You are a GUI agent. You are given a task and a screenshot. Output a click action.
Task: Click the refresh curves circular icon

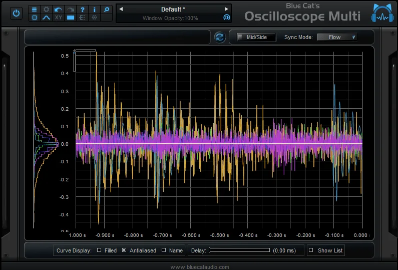click(220, 38)
